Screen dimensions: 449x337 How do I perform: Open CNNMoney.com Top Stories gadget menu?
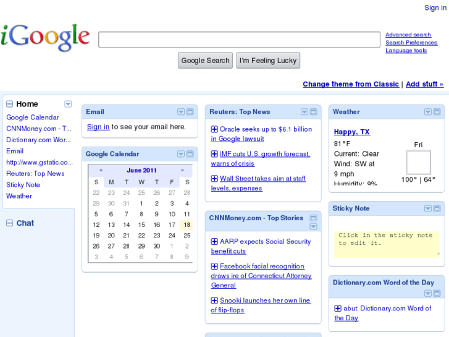tap(314, 226)
